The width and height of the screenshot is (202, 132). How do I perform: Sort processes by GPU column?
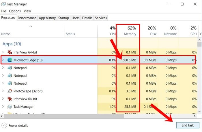[188, 31]
